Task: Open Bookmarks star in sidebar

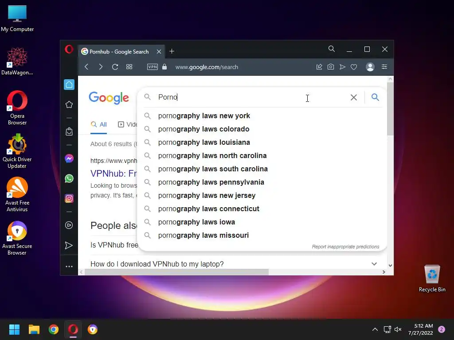Action: 69,104
